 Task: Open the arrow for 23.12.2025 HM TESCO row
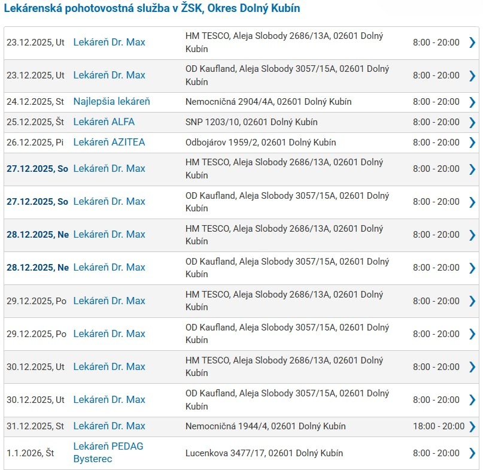472,43
